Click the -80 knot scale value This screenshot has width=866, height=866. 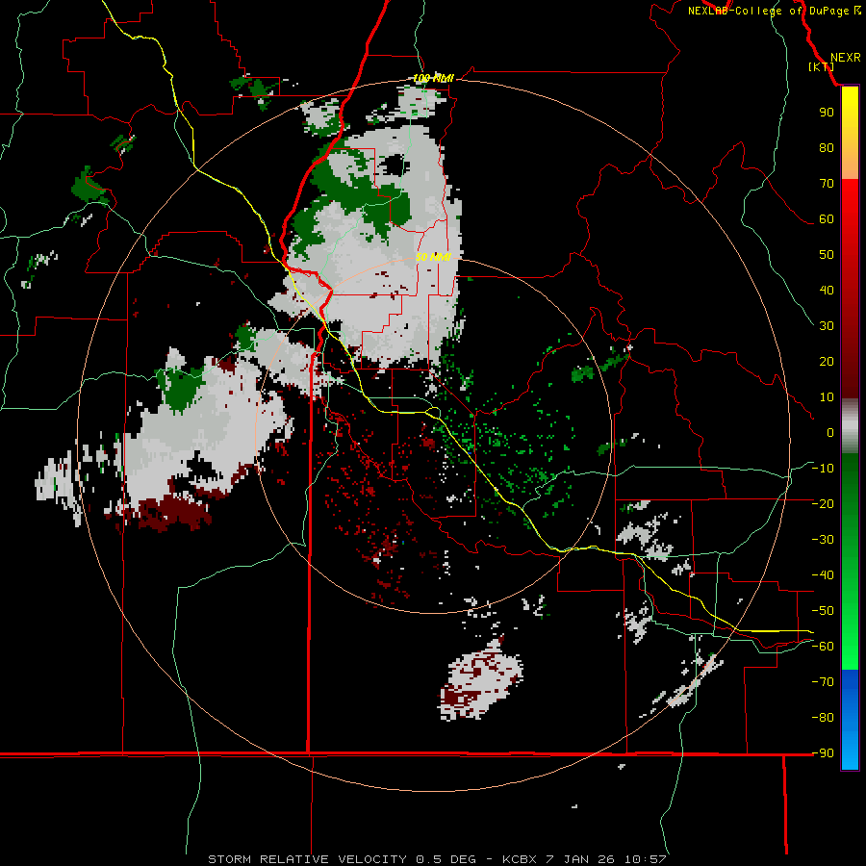pos(823,718)
